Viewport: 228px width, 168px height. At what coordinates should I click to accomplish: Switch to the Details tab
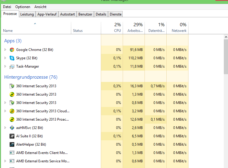click(101, 14)
